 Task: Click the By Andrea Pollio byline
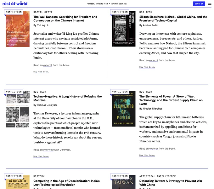click(149, 25)
